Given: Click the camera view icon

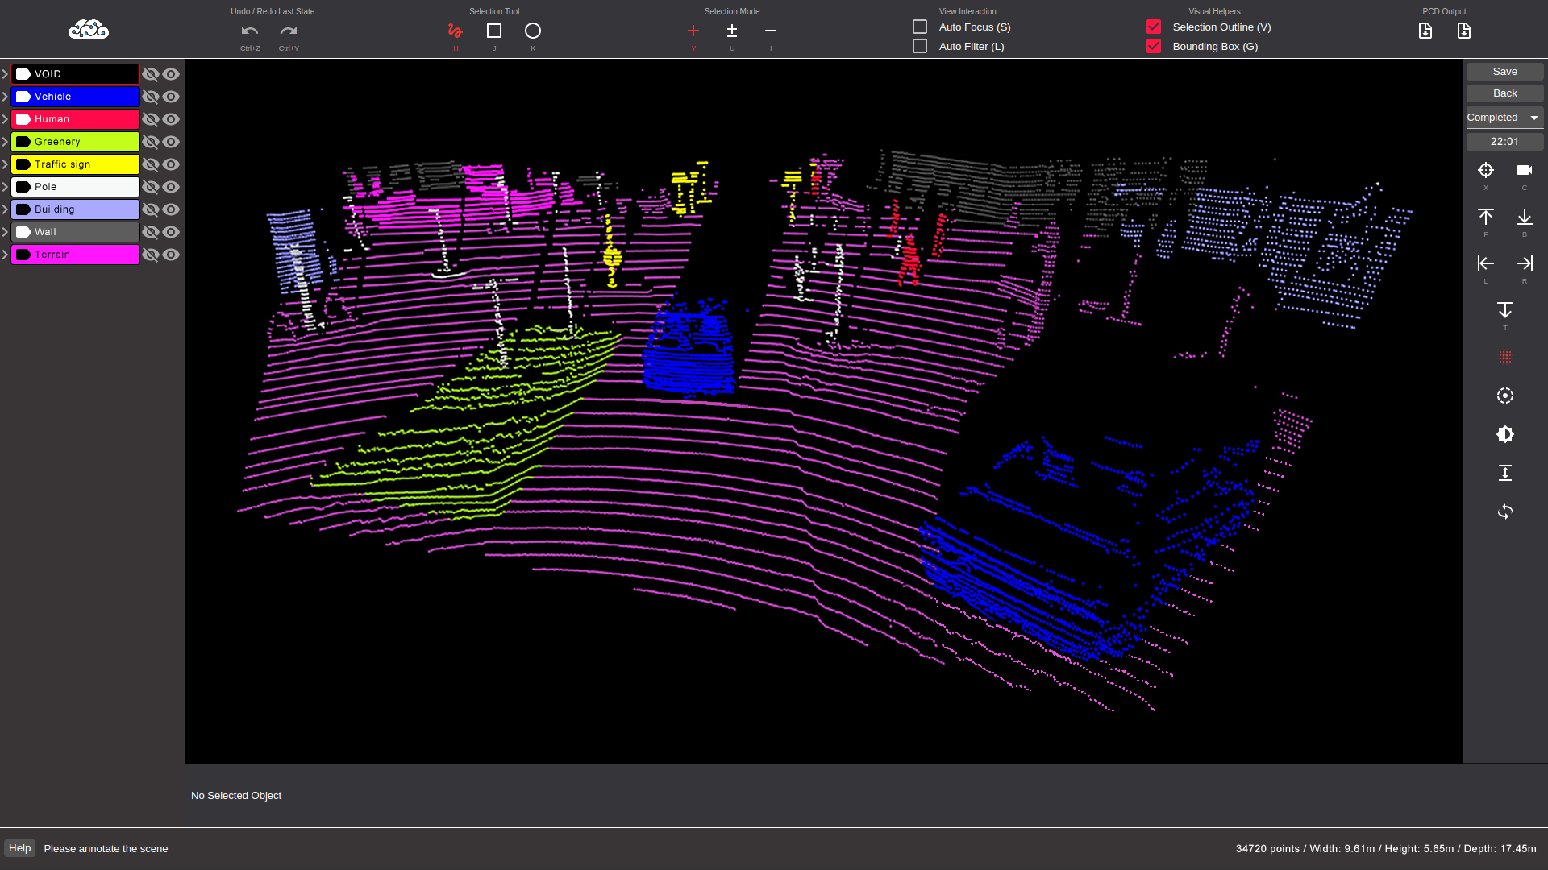Looking at the screenshot, I should click(x=1525, y=170).
